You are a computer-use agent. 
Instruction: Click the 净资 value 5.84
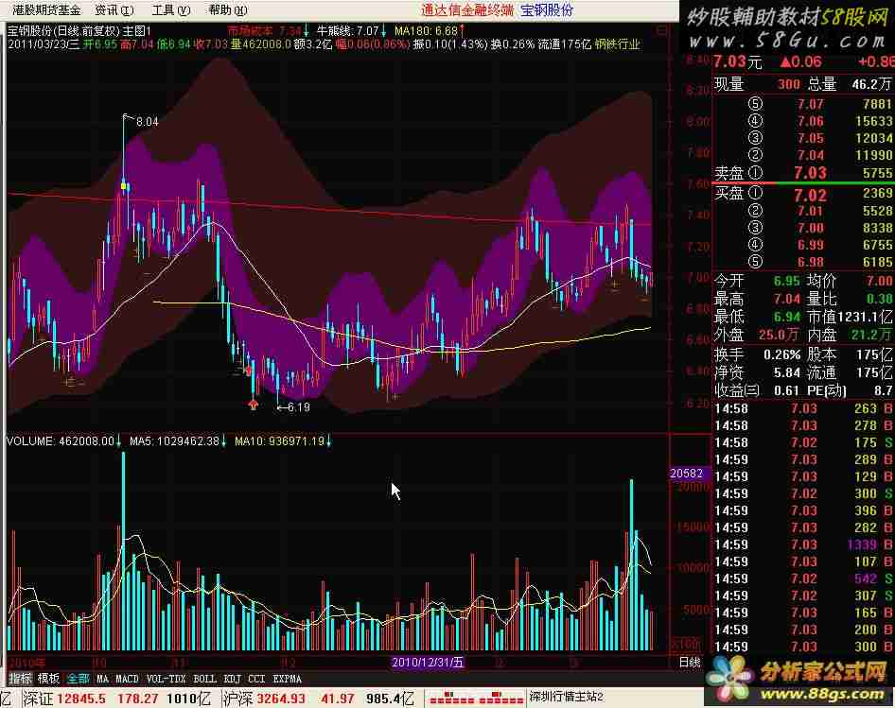pos(787,372)
